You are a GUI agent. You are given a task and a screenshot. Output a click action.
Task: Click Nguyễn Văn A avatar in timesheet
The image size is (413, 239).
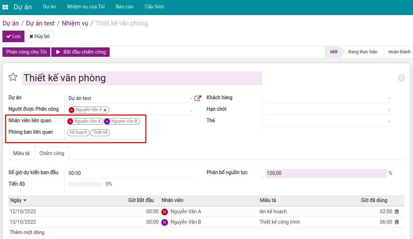(x=165, y=212)
